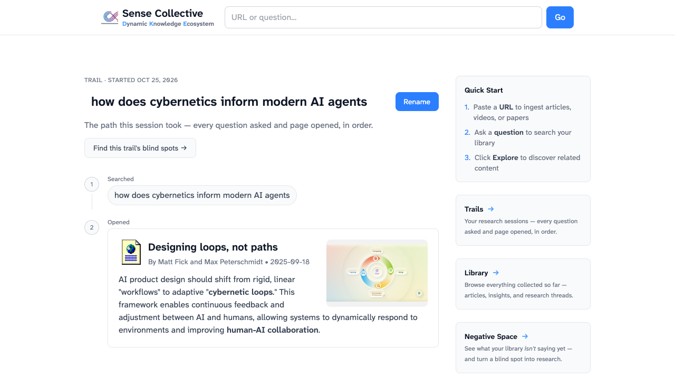Click the Quick Start heading
675x379 pixels.
tap(484, 90)
